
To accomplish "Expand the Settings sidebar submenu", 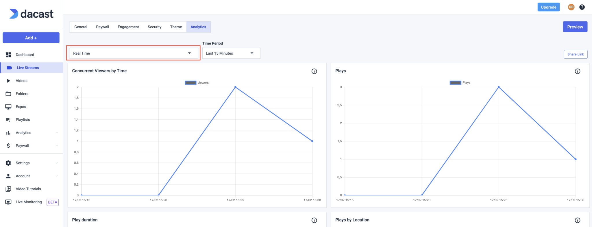I will (x=57, y=163).
